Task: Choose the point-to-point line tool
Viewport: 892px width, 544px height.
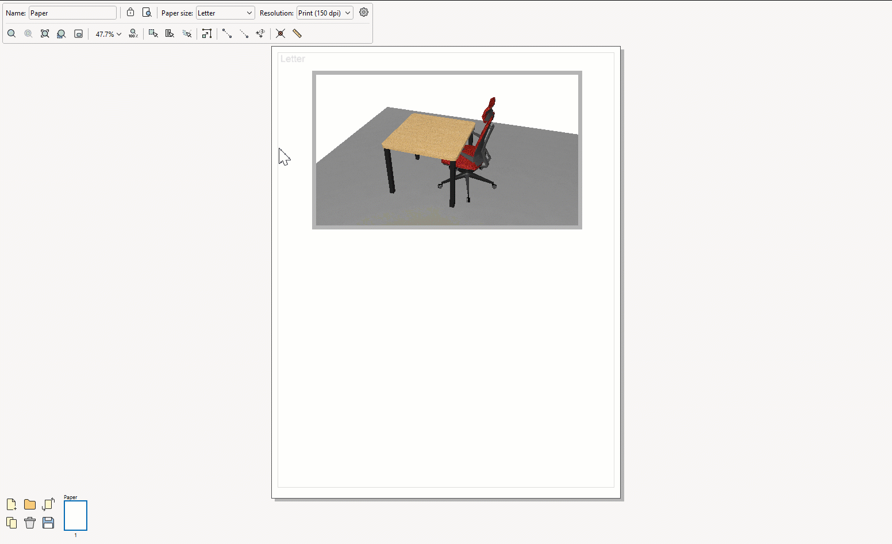Action: coord(228,33)
